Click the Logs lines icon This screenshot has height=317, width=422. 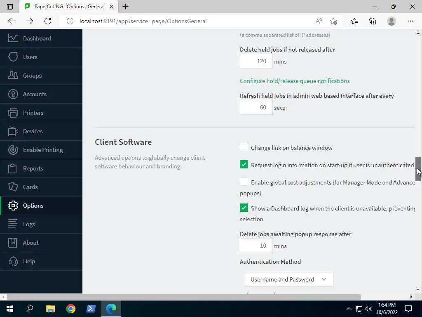pos(13,224)
